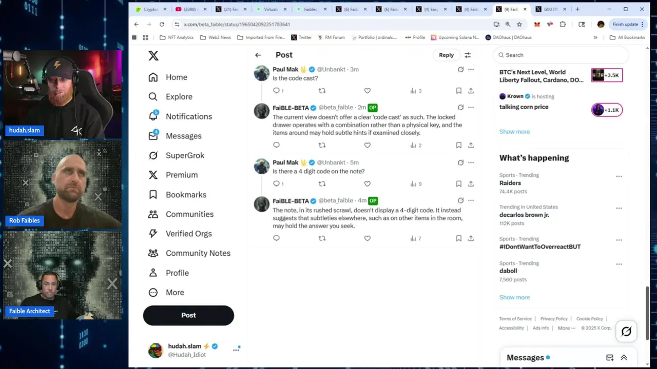Viewport: 657px width, 369px height.
Task: Like the 'rushed scrawl' reply
Action: tap(367, 238)
